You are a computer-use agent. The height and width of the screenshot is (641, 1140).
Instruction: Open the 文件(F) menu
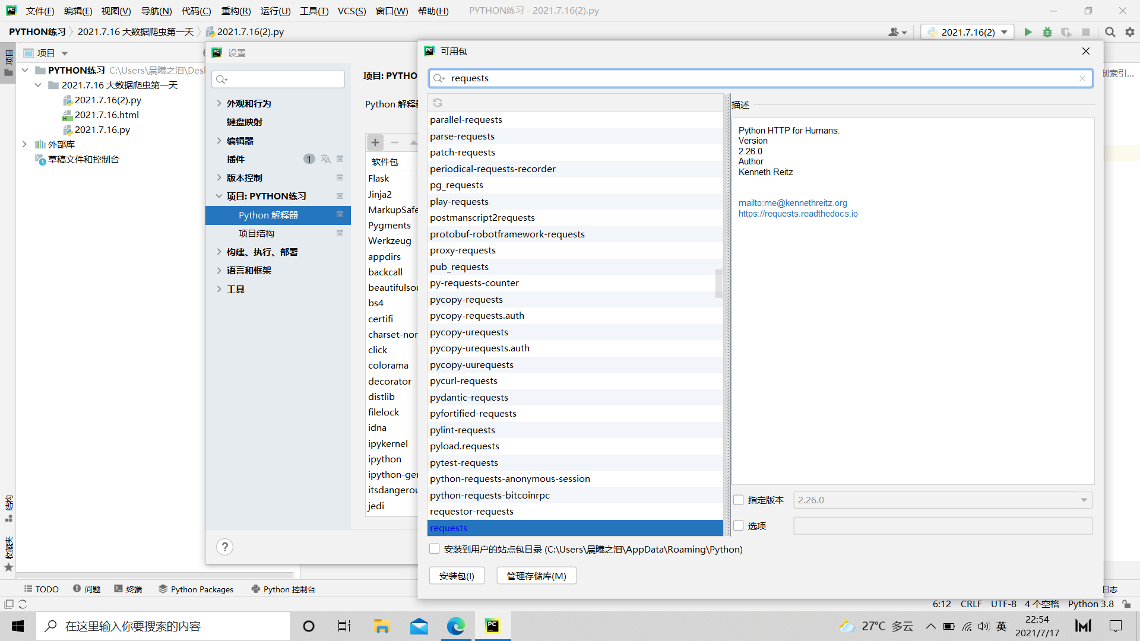click(39, 11)
